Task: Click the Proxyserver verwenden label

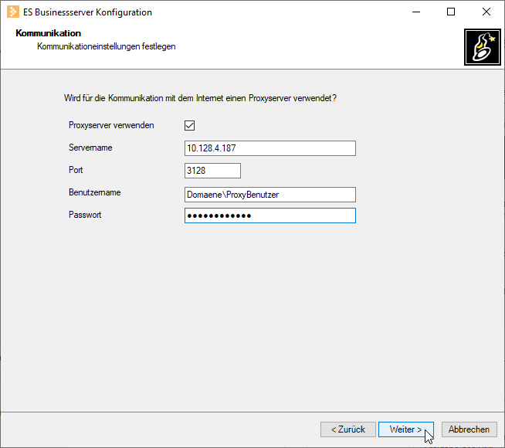Action: pyautogui.click(x=111, y=125)
